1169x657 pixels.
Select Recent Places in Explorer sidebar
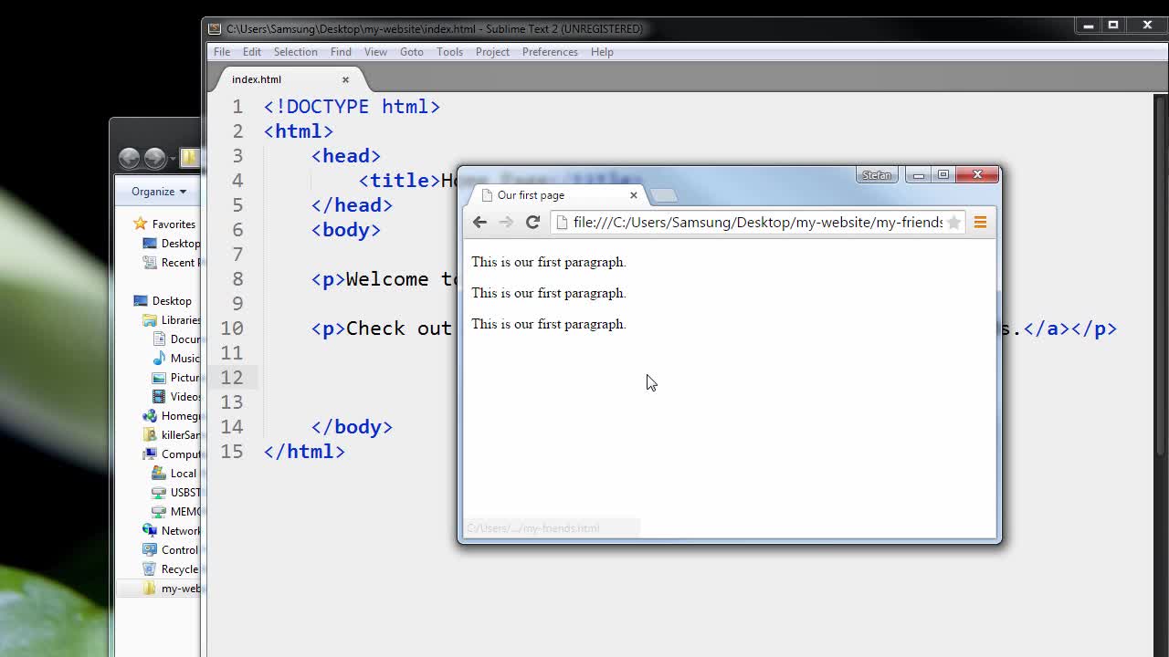coord(172,263)
